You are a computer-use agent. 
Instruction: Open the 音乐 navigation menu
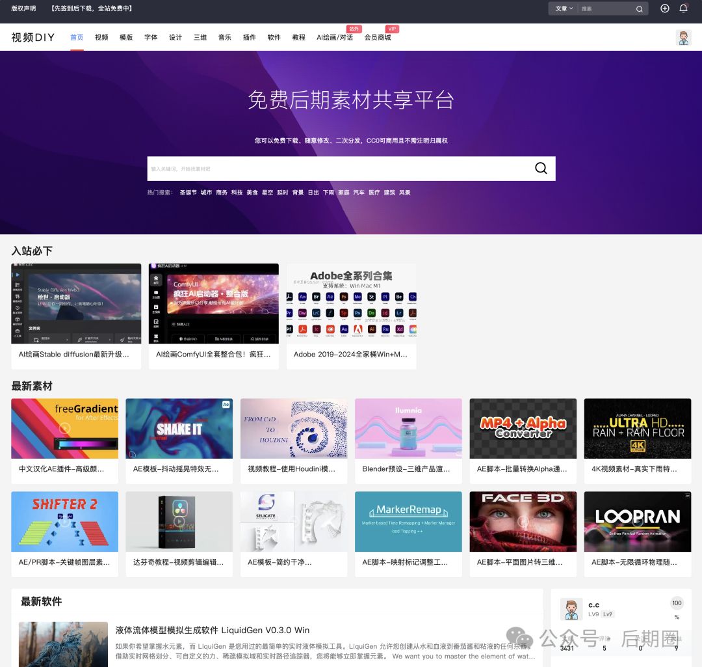224,37
